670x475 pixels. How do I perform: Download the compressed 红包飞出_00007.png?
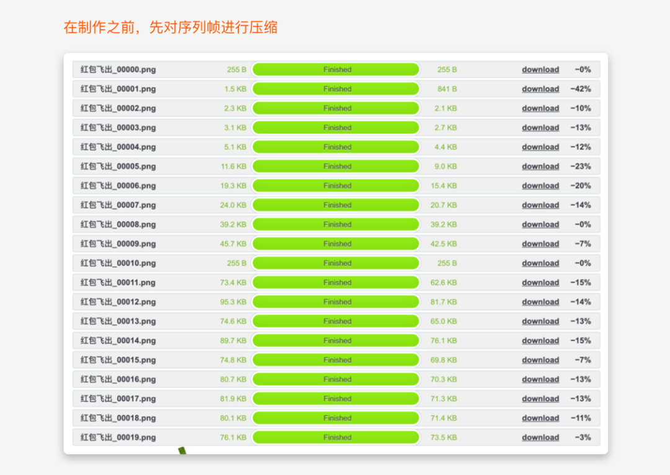coord(540,205)
